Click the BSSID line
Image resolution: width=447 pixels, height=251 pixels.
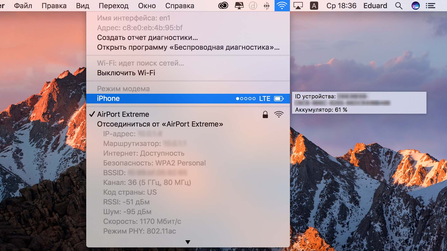(145, 173)
